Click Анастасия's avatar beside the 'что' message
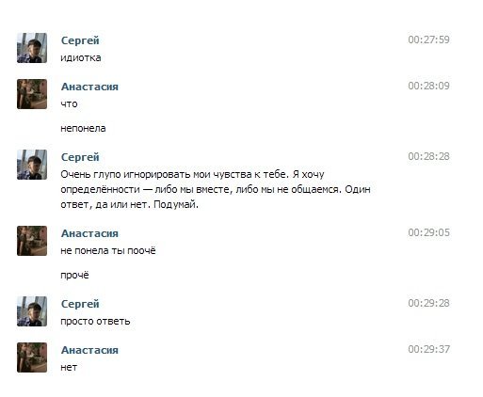Image resolution: width=483 pixels, height=397 pixels. [32, 94]
